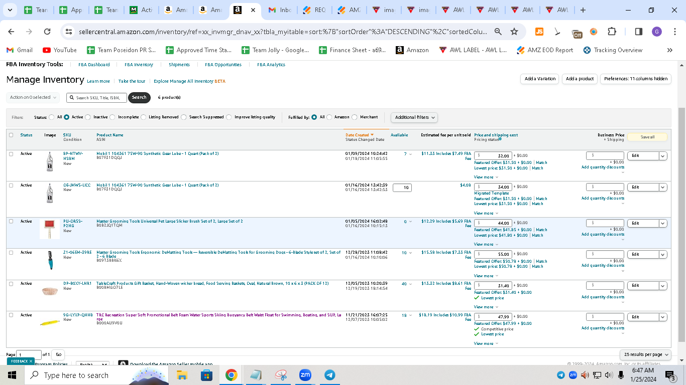Screen dimensions: 686x385
Task: Open Preferences: 11 columns hidden
Action: coord(636,79)
